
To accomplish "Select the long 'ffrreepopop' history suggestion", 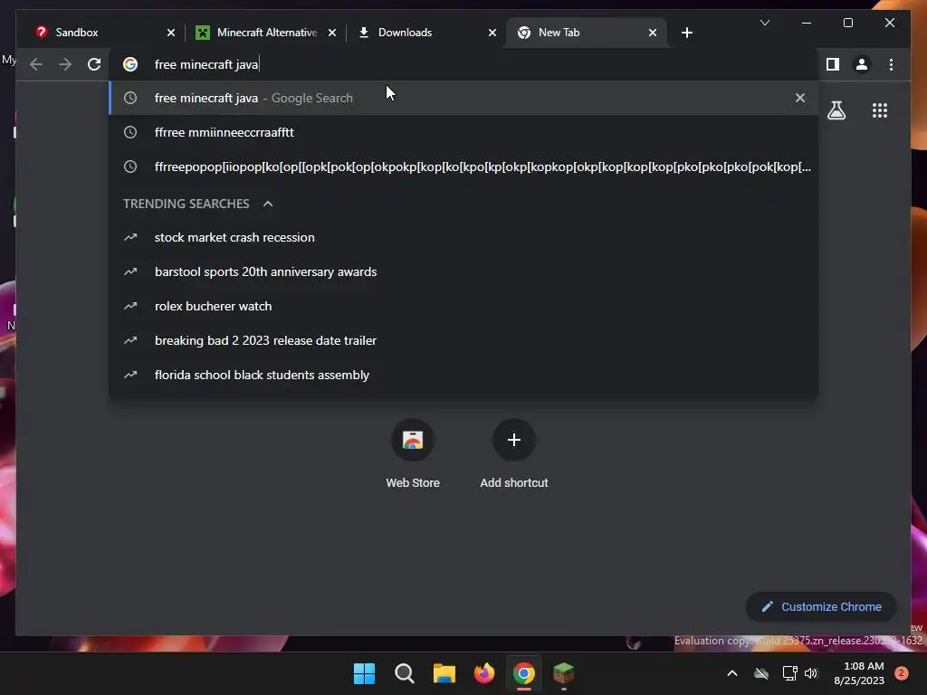I will click(463, 167).
